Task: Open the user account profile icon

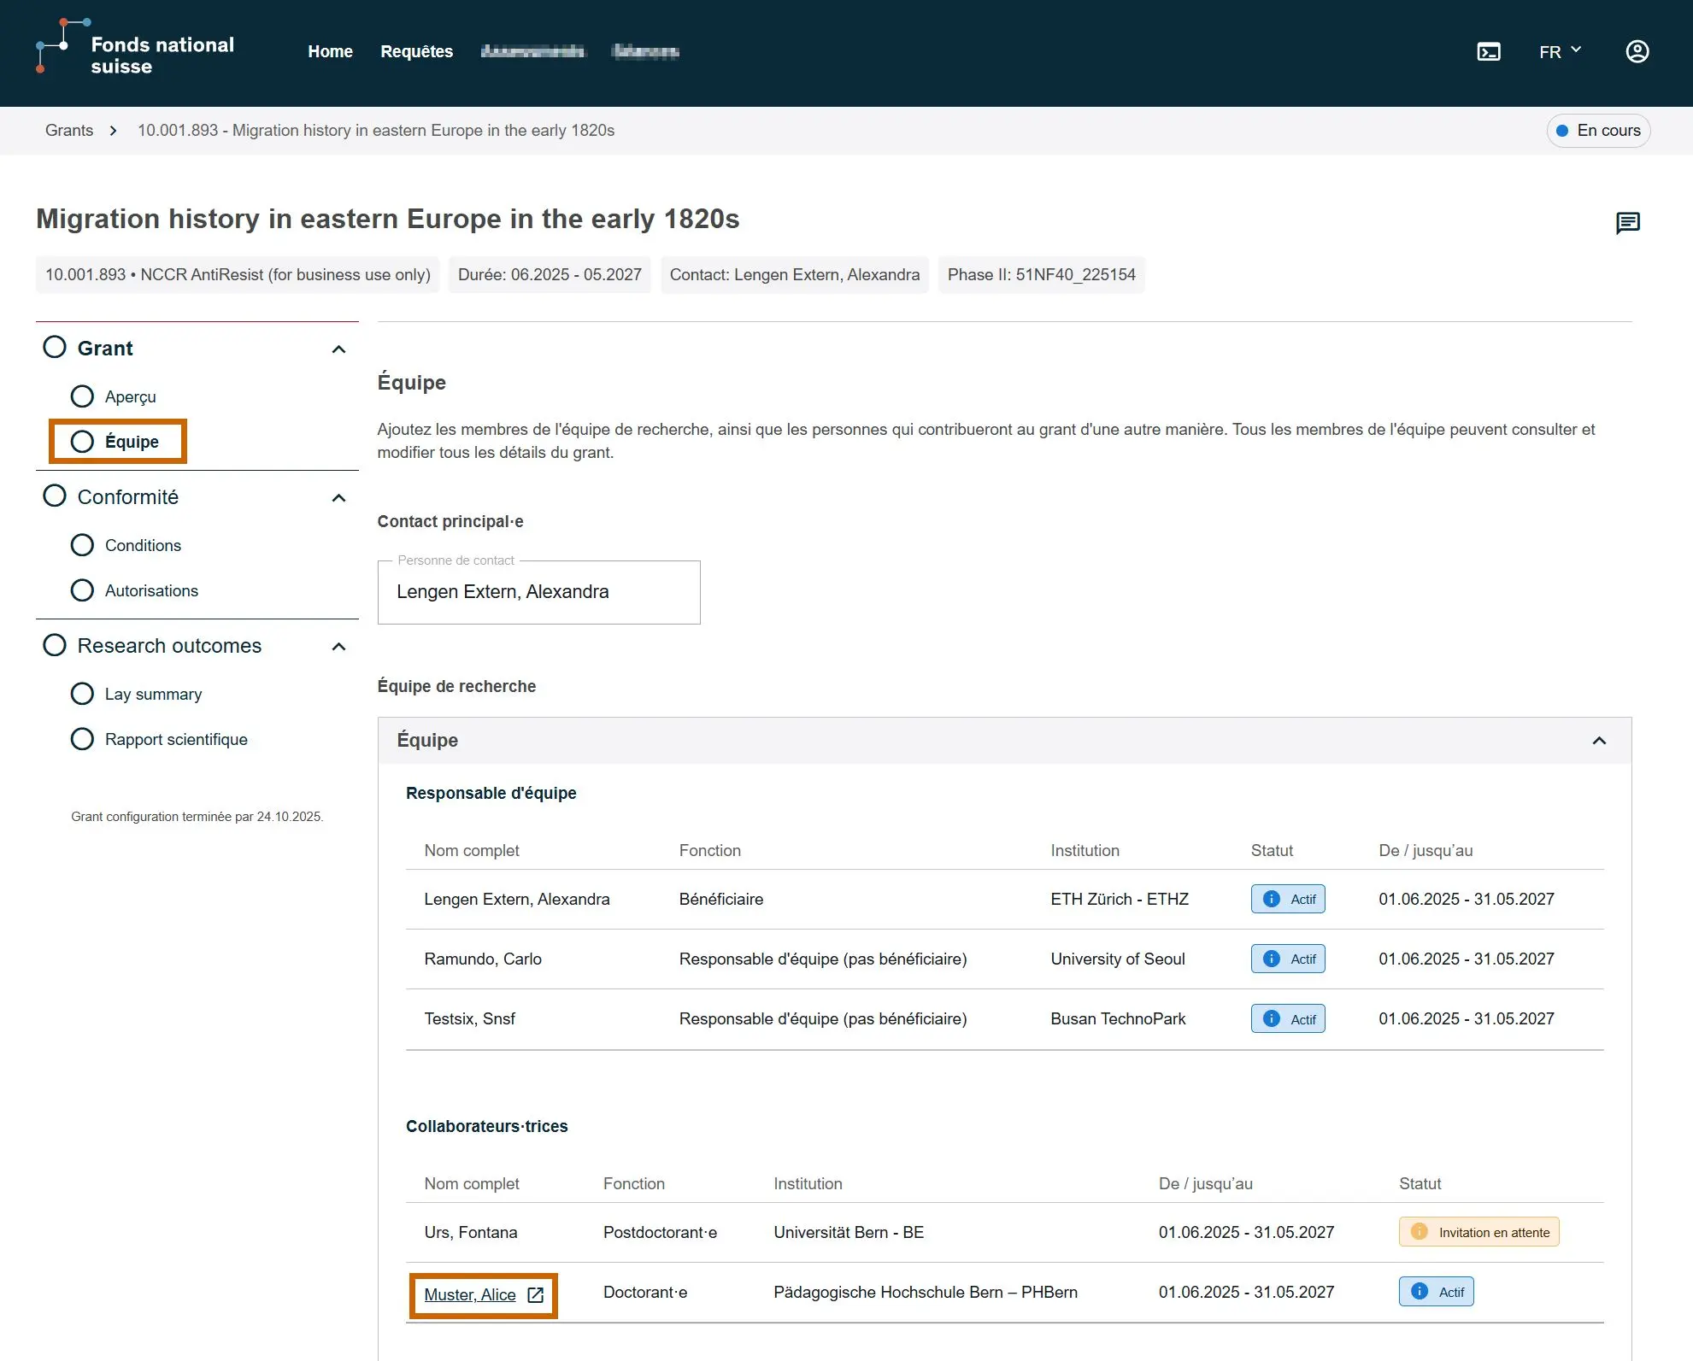Action: point(1637,52)
